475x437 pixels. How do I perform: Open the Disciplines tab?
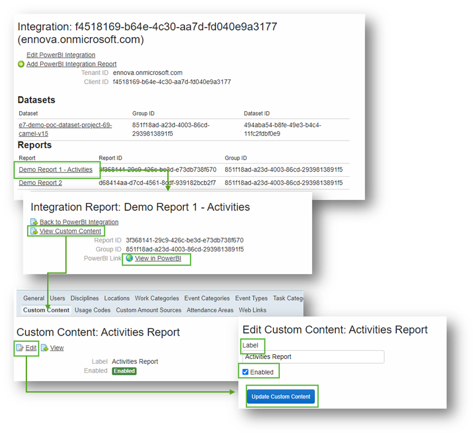[84, 298]
